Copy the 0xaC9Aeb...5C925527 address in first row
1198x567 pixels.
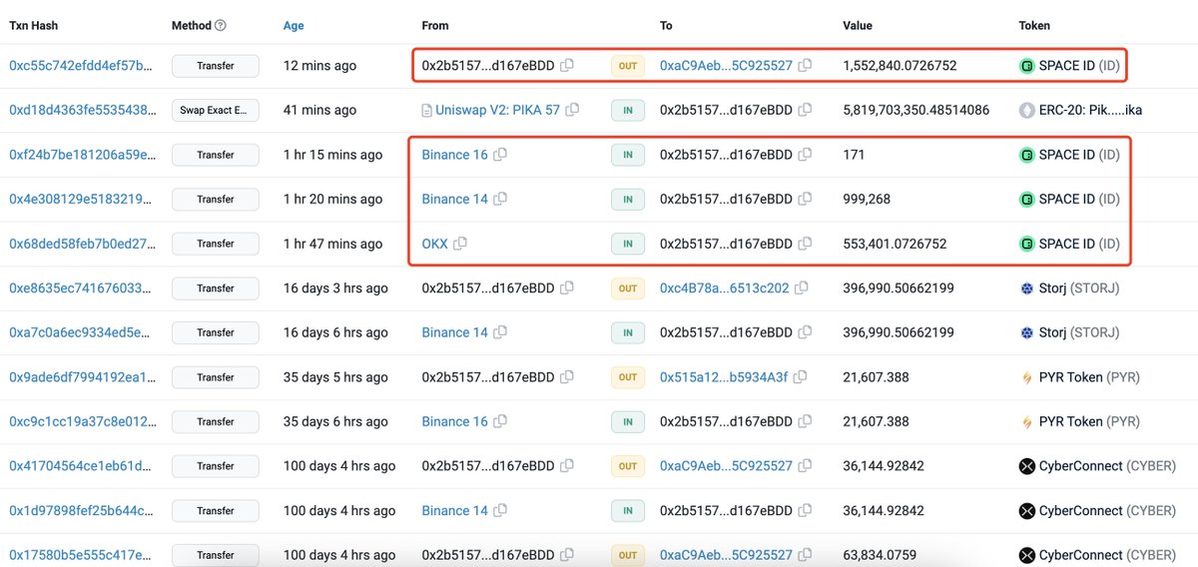806,66
